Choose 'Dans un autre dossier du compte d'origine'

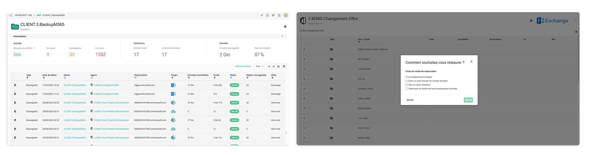406,81
